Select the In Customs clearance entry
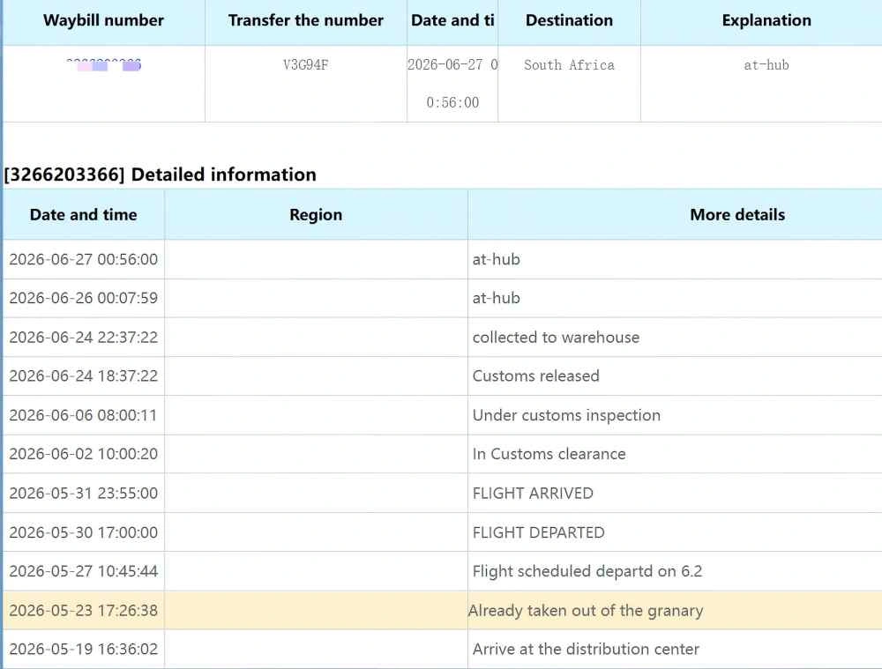882x669 pixels. click(549, 454)
